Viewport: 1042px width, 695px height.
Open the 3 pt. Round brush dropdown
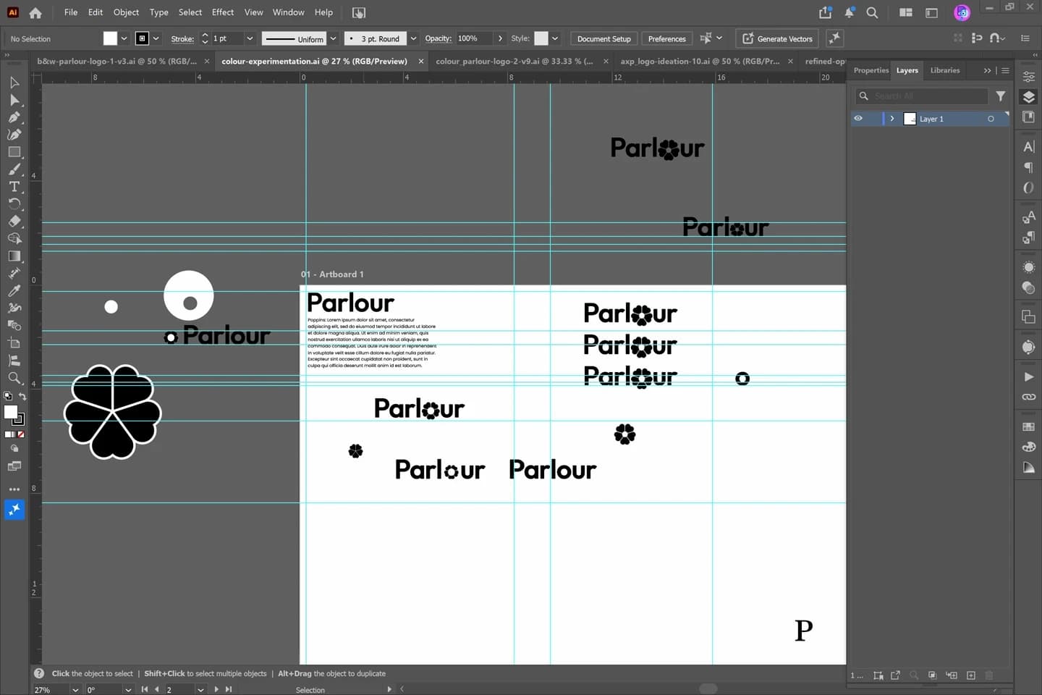(x=413, y=38)
